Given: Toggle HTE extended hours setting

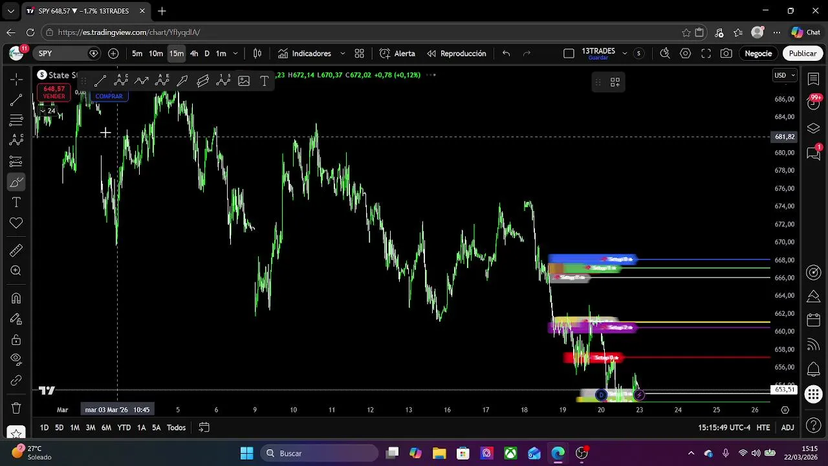Looking at the screenshot, I should tap(763, 428).
